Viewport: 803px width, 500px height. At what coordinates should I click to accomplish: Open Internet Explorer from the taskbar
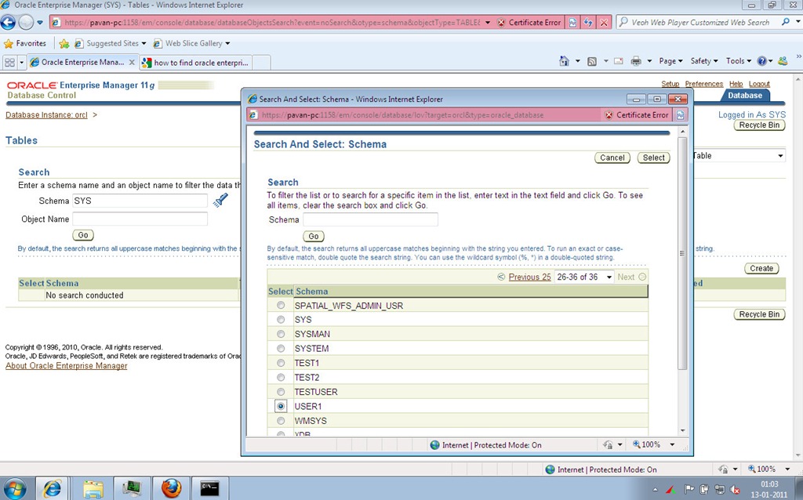pyautogui.click(x=52, y=488)
